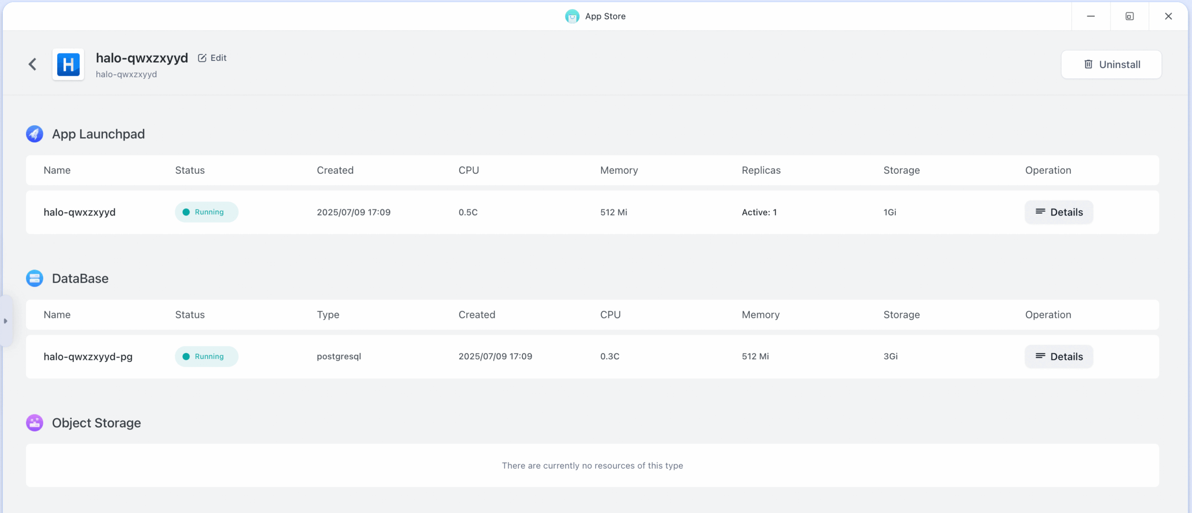
Task: Click the trash icon in Uninstall button
Action: pyautogui.click(x=1088, y=64)
